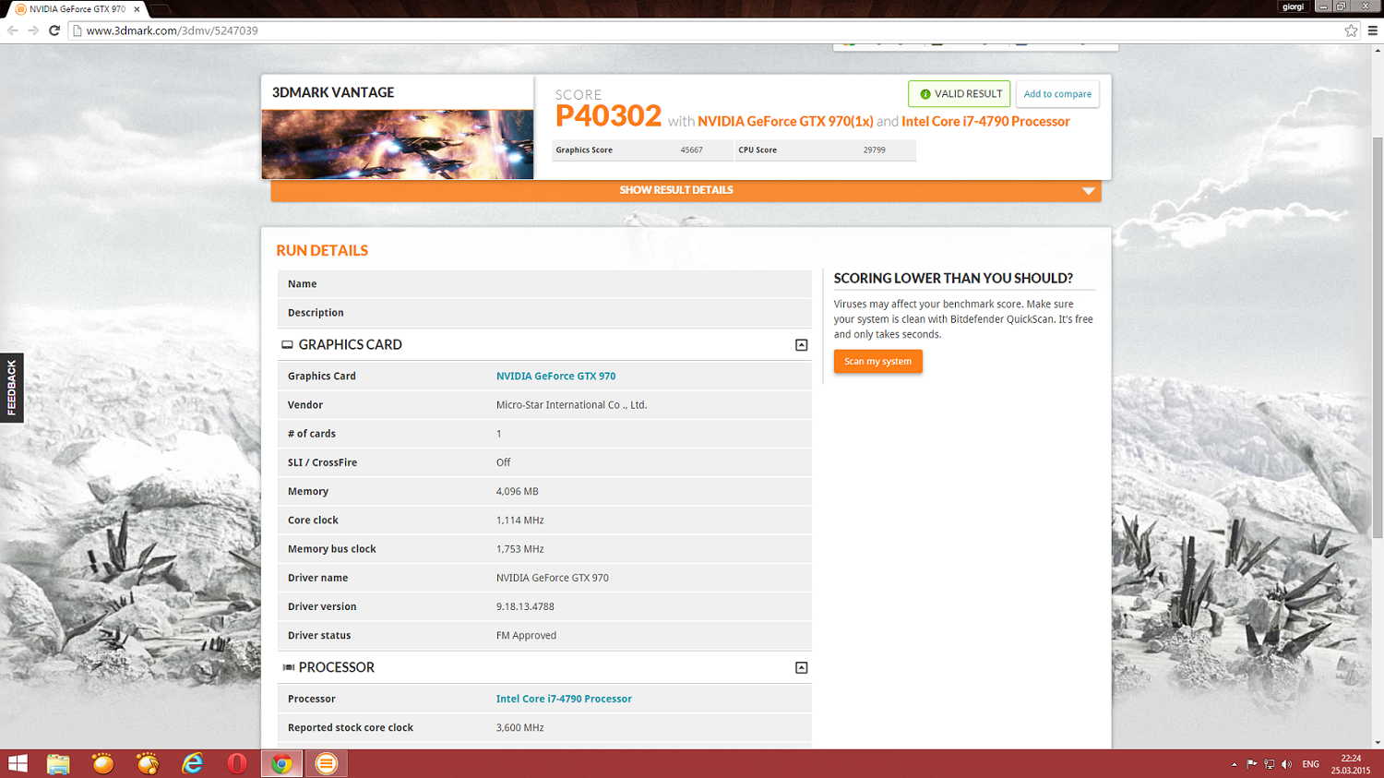
Task: Open the giorgi profile button
Action: (x=1293, y=6)
